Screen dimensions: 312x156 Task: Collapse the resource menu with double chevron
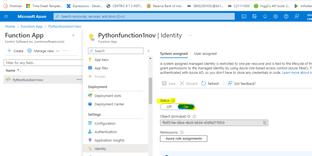148,51
